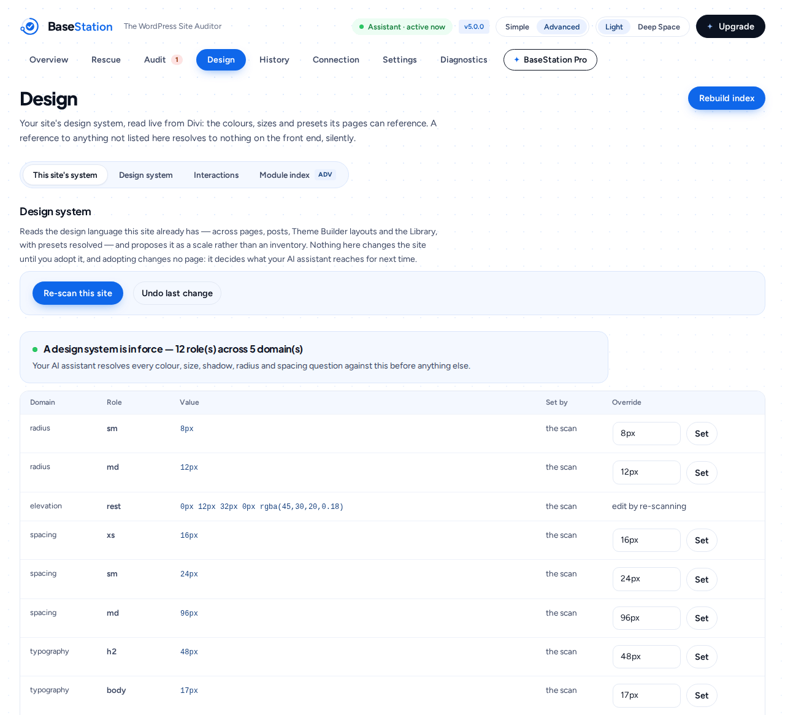
Task: Edit typography h2 override field
Action: (x=646, y=657)
